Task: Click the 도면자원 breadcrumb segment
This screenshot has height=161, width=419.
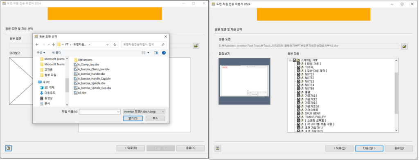Action: point(80,45)
